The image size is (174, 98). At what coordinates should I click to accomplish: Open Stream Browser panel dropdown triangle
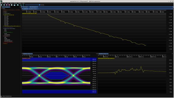(x=1, y=7)
